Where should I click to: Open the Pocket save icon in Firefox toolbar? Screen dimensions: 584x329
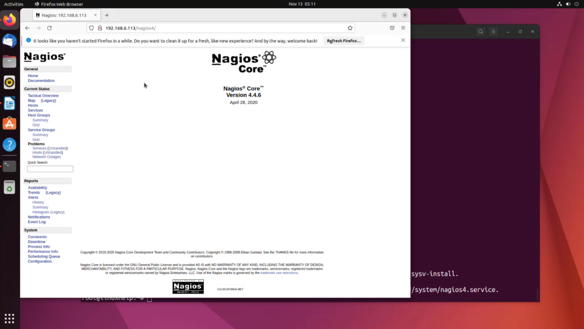click(392, 28)
